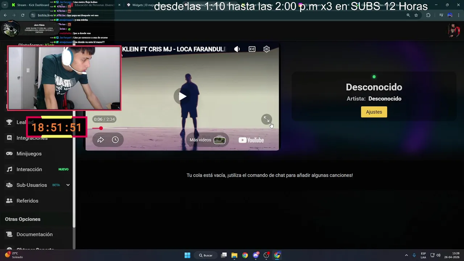
Task: Click the Artista: Desconocido text
Action: click(x=374, y=99)
